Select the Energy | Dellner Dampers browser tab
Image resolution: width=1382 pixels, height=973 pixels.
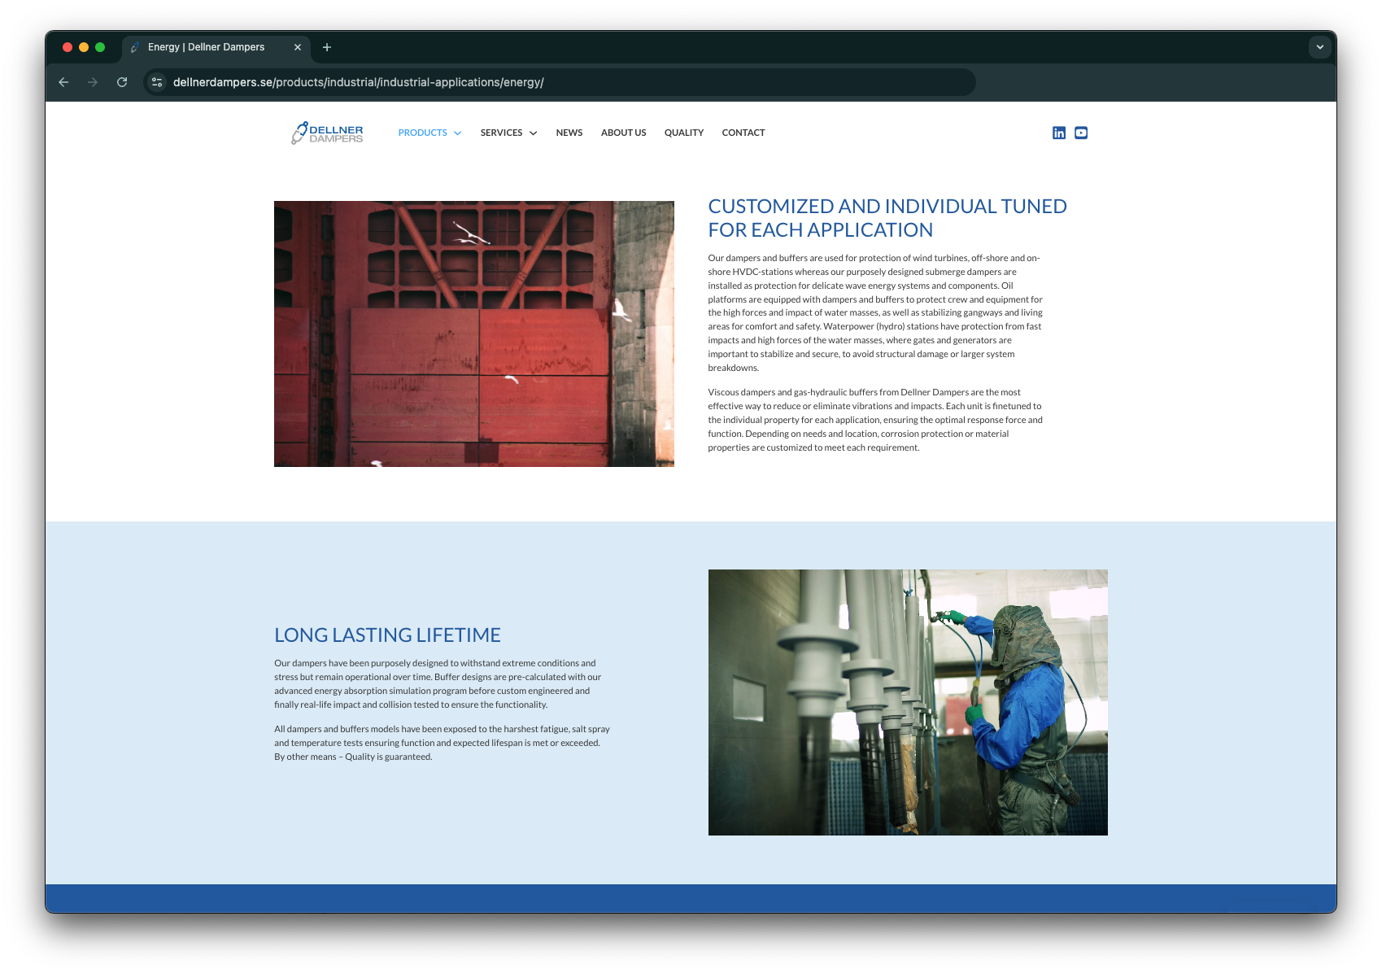pyautogui.click(x=207, y=47)
